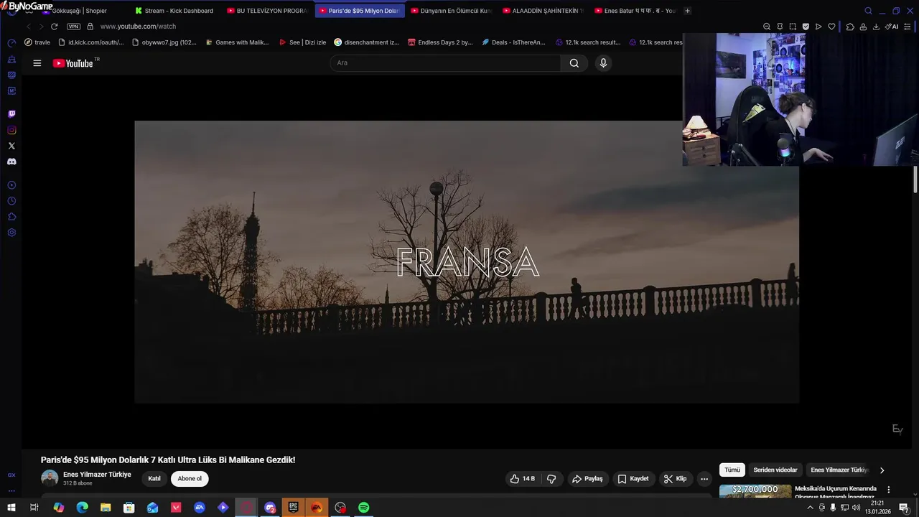Switch to Dünyanın En Ölümcül tab
This screenshot has height=517, width=919.
pyautogui.click(x=451, y=11)
